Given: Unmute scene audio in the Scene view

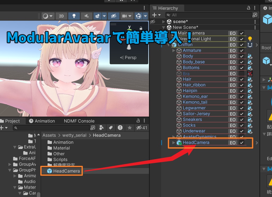Looking at the screenshot, I should pos(87,16).
